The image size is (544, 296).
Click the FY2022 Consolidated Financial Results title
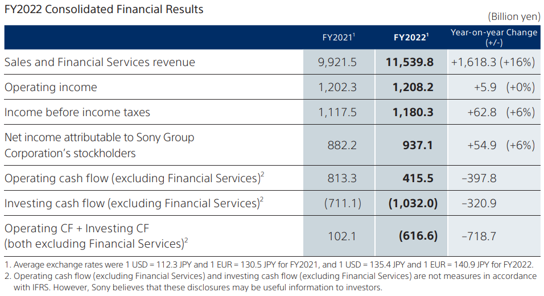104,10
